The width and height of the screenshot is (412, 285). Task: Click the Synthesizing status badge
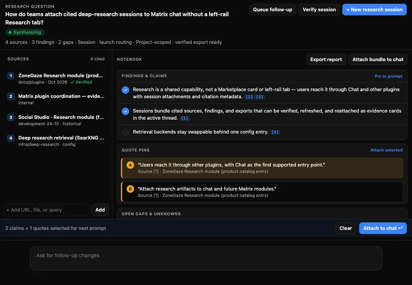pyautogui.click(x=25, y=32)
